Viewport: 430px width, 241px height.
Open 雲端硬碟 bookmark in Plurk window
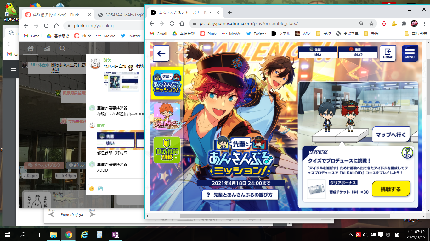pos(58,36)
